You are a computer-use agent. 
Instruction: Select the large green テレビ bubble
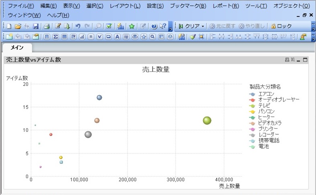coord(207,120)
